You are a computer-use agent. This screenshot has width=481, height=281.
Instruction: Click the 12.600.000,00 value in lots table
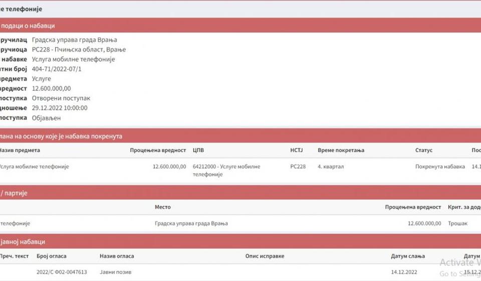[x=424, y=223]
